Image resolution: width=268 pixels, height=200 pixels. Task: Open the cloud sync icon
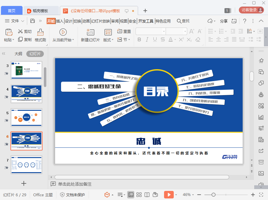tap(210, 21)
